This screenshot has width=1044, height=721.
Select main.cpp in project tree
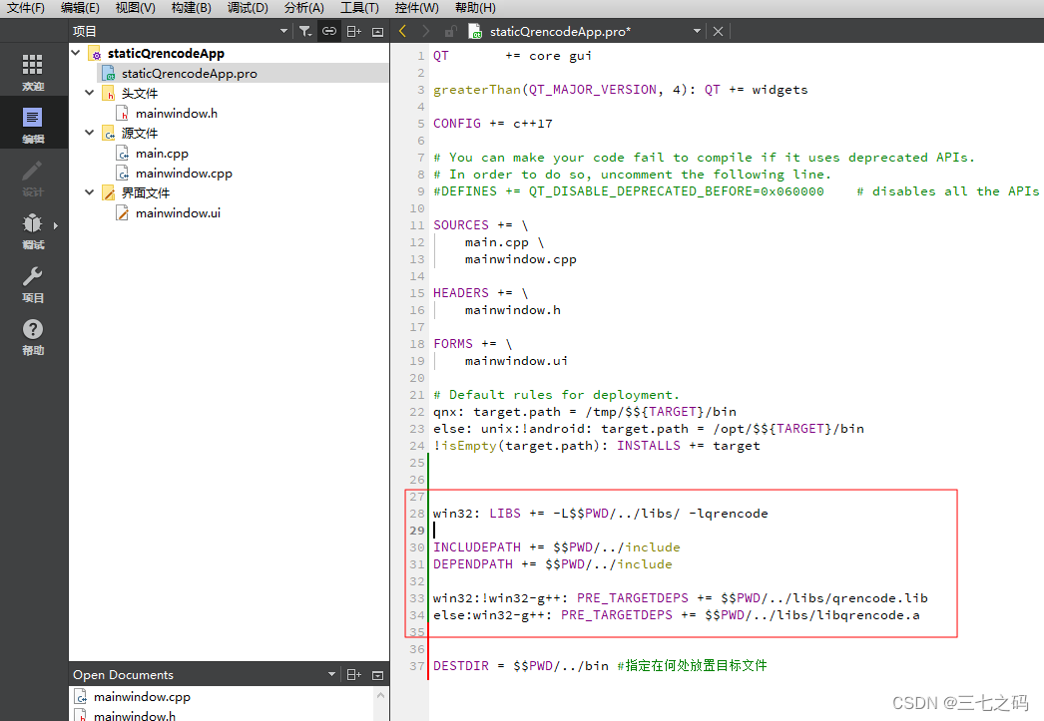pyautogui.click(x=162, y=153)
